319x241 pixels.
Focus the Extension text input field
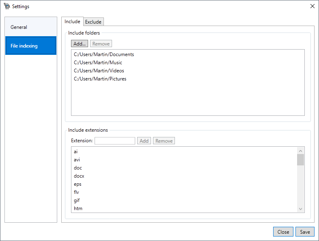pyautogui.click(x=115, y=141)
